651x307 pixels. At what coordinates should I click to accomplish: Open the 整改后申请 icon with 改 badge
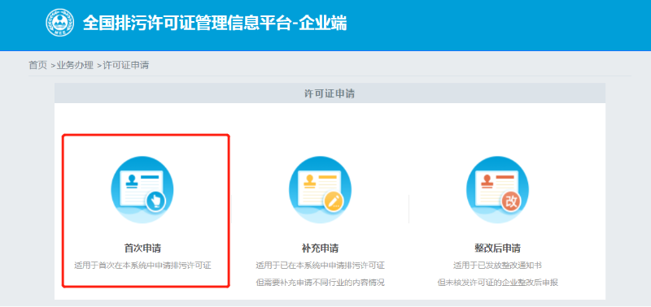point(497,190)
